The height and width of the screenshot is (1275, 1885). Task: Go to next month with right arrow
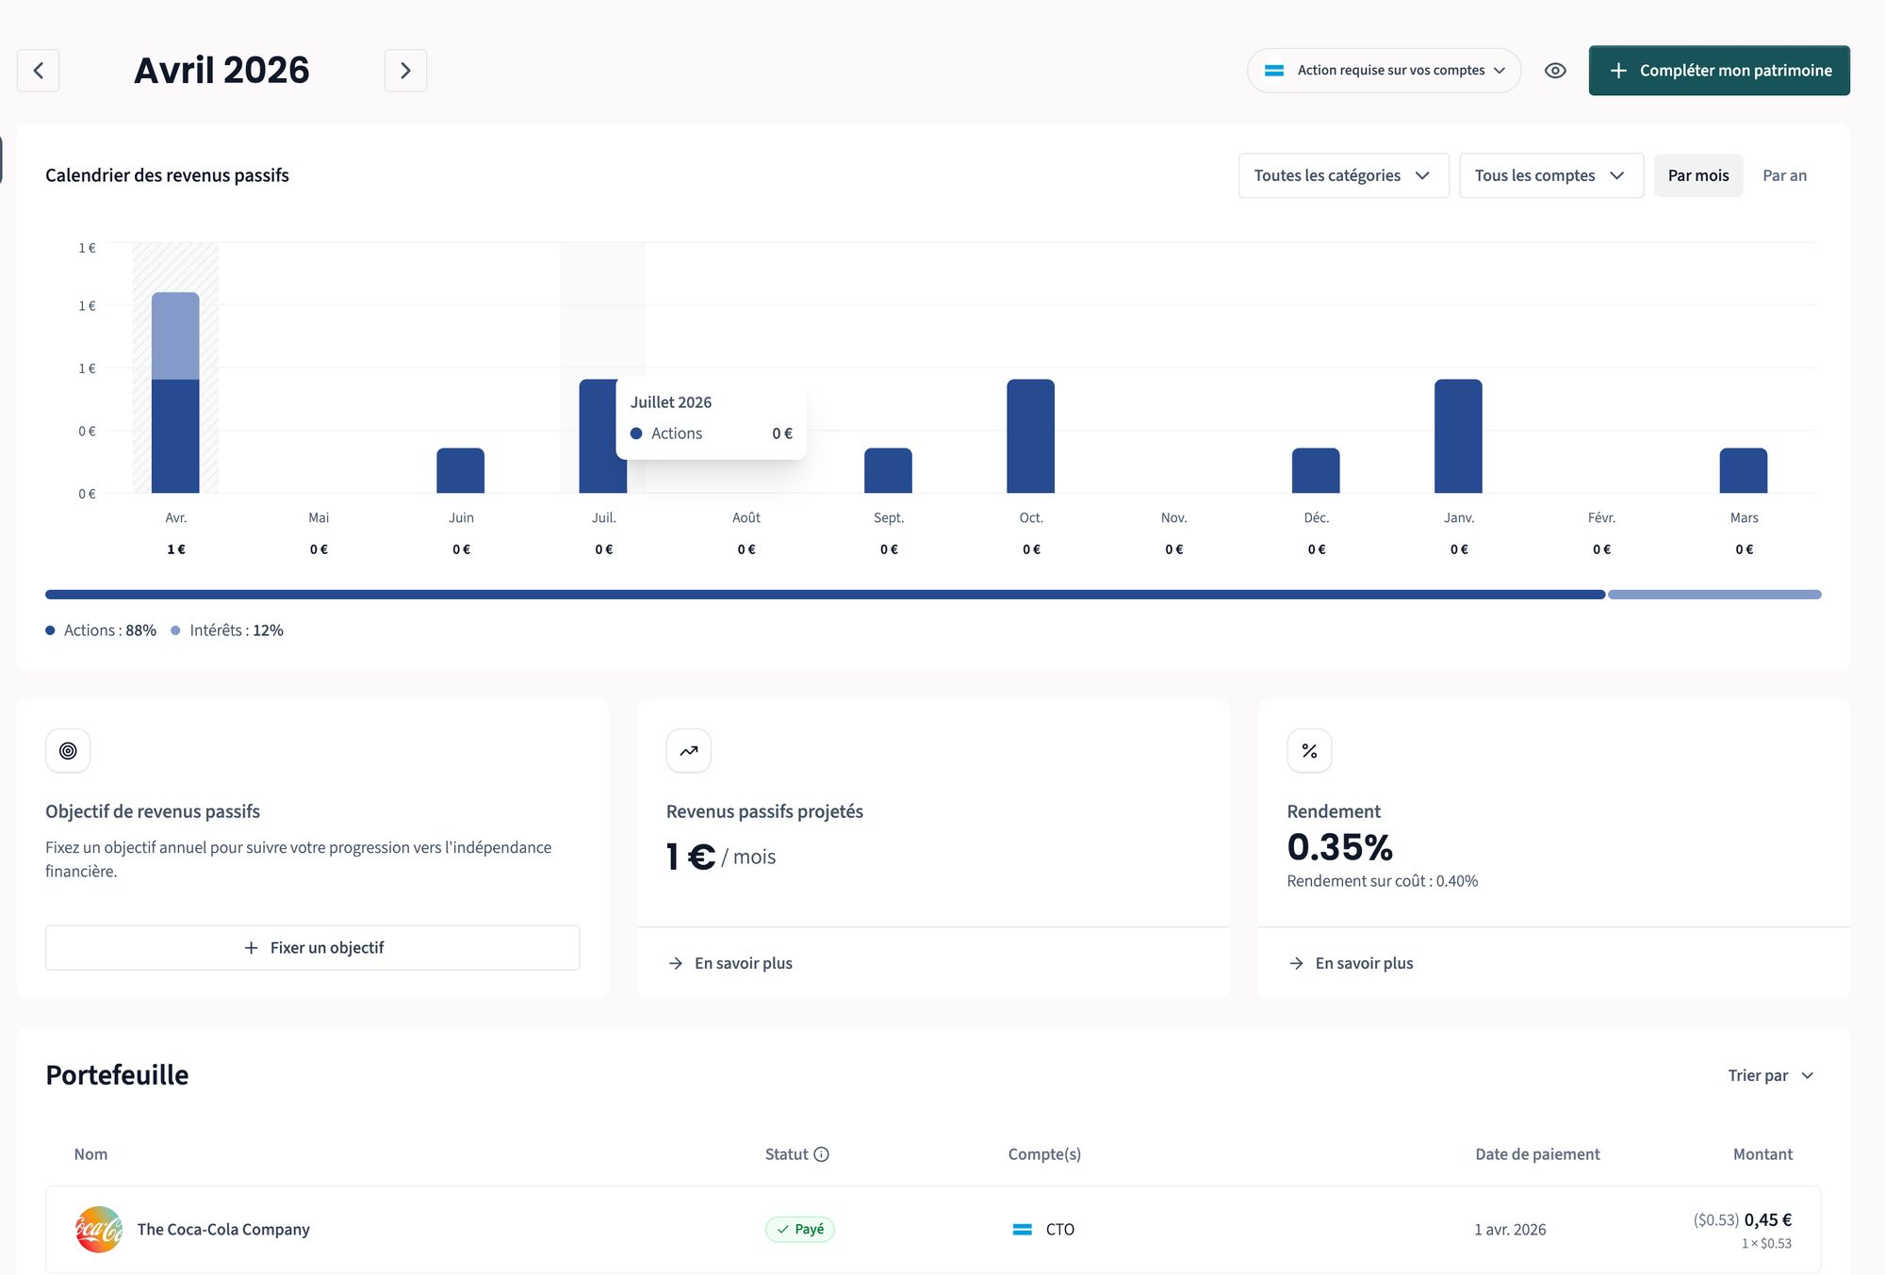point(405,71)
